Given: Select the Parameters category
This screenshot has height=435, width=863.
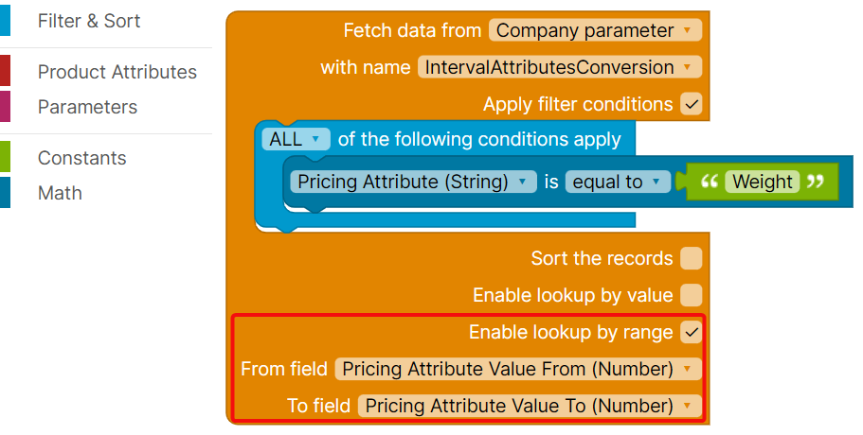Looking at the screenshot, I should tap(87, 107).
